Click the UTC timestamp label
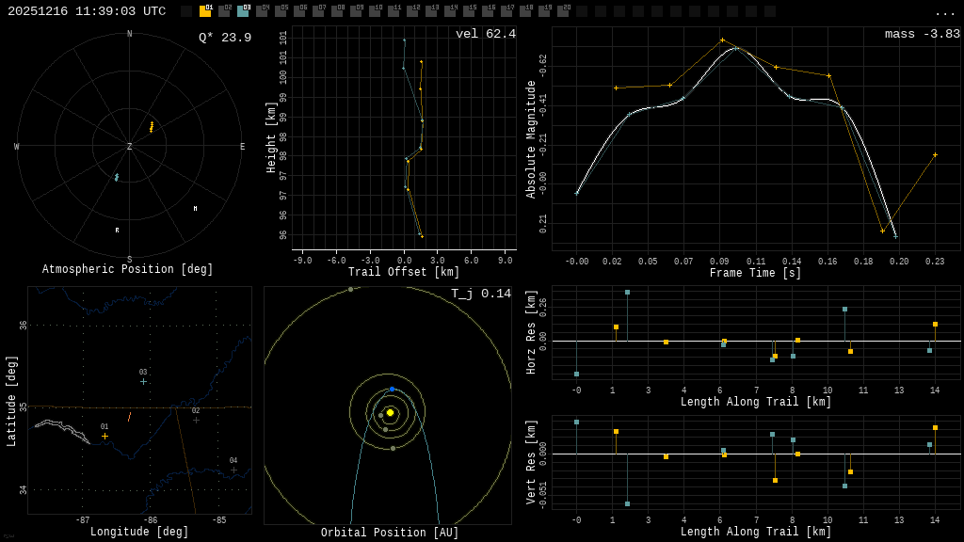 click(87, 11)
